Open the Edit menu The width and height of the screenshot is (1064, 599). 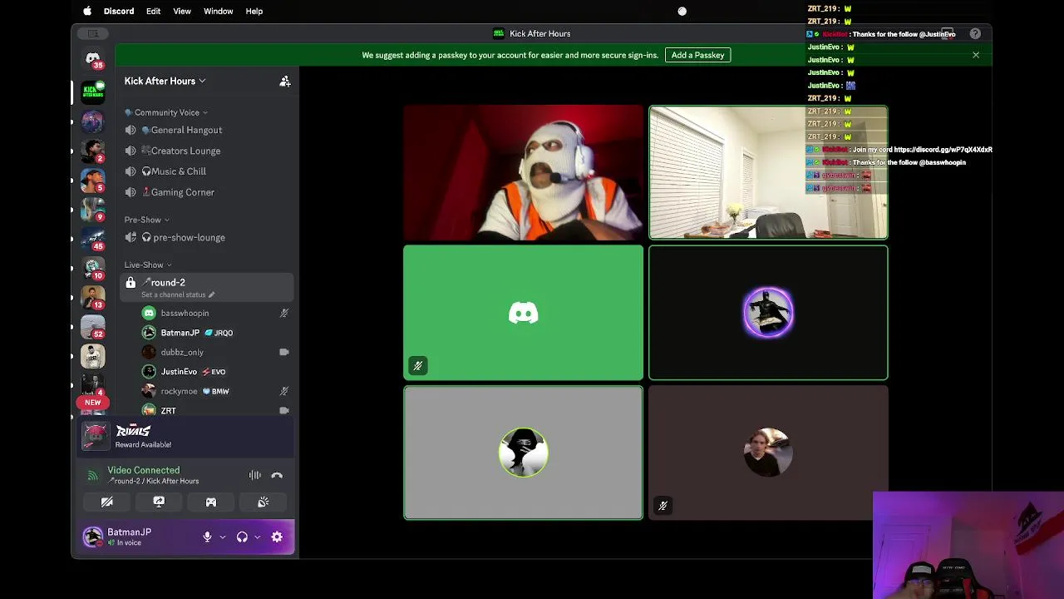coord(153,11)
